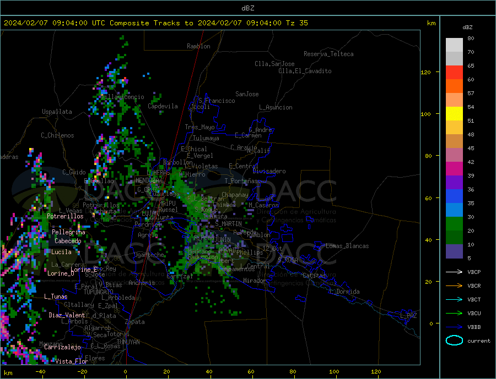
Task: Click the dBZ title at top
Action: [247, 8]
